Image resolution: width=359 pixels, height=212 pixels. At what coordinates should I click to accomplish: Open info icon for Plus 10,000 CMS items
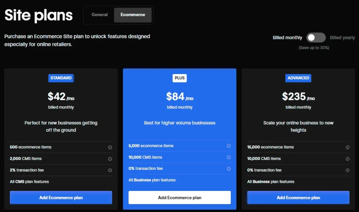[x=229, y=157]
